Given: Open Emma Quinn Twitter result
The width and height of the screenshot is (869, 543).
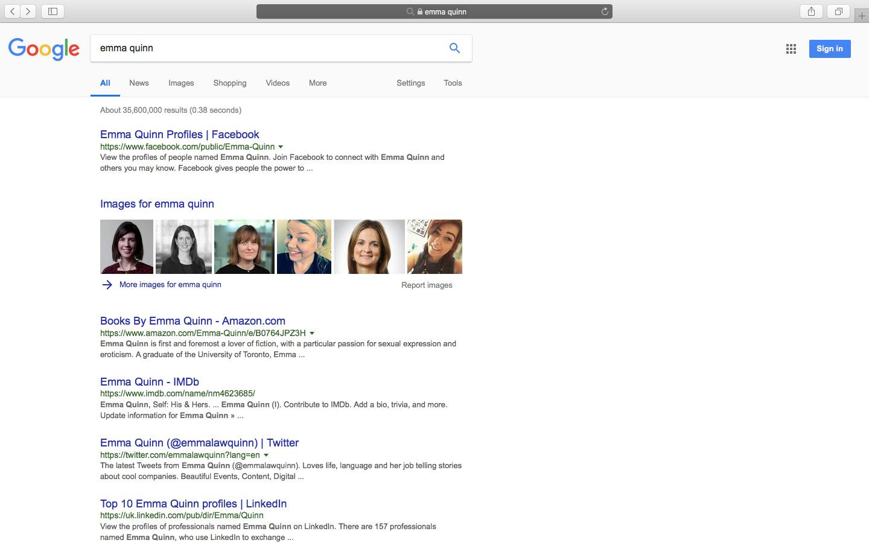Looking at the screenshot, I should [199, 443].
